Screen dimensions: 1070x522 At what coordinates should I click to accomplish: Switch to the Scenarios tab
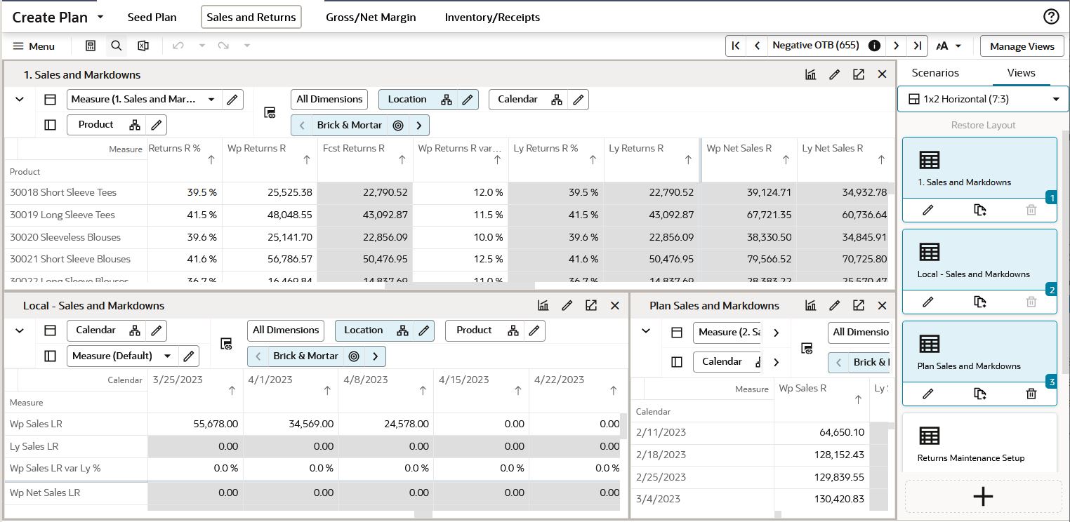pos(935,72)
